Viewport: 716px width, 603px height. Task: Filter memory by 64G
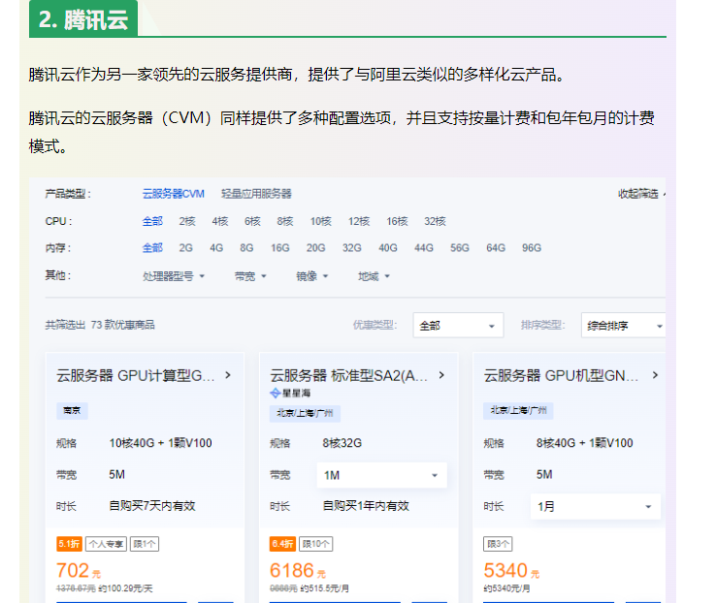(x=496, y=247)
